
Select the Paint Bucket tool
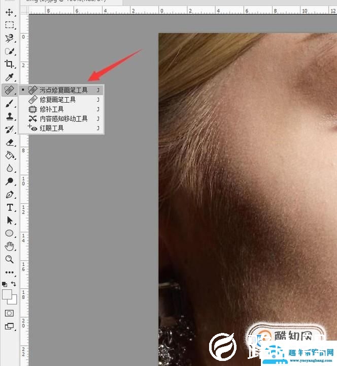9,155
